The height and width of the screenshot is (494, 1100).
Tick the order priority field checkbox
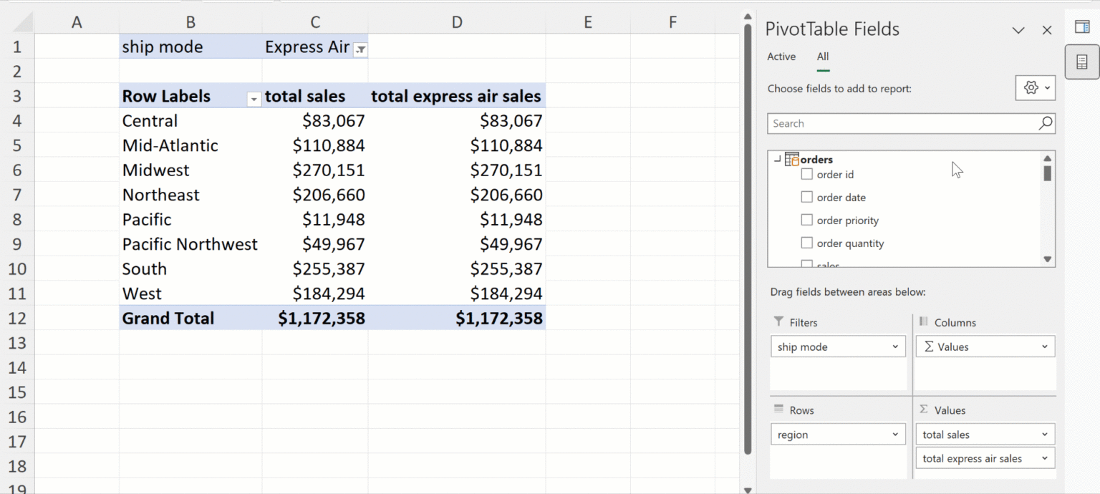[x=807, y=220]
